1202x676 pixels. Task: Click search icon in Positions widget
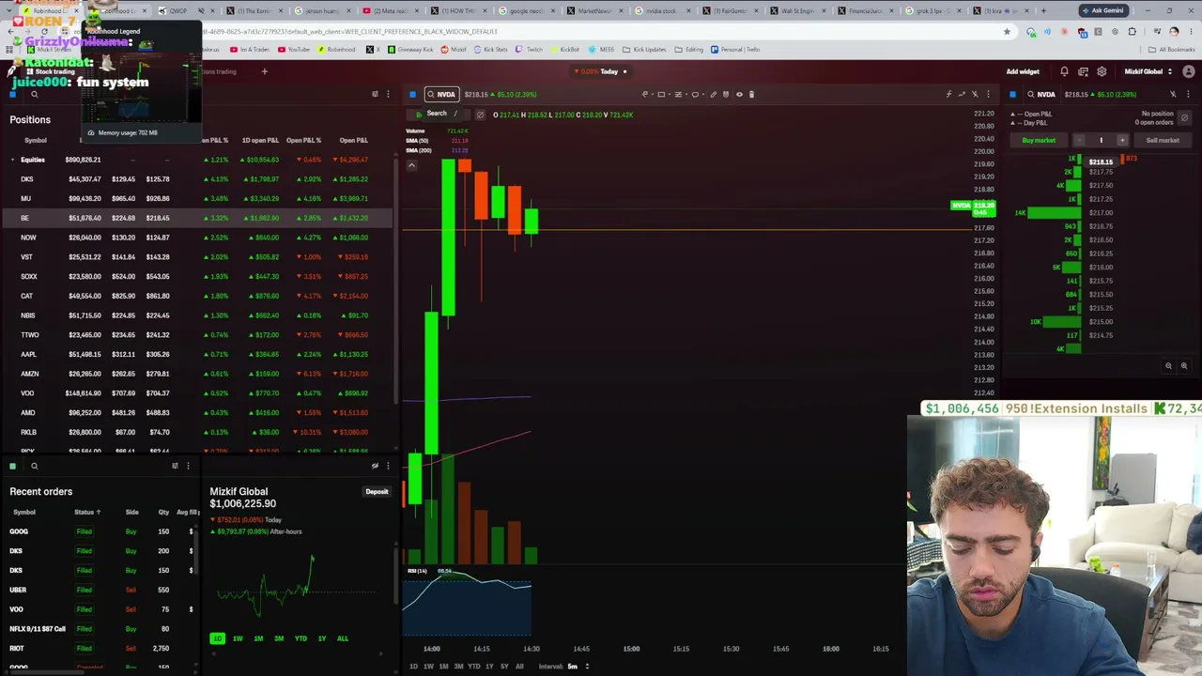tap(34, 94)
